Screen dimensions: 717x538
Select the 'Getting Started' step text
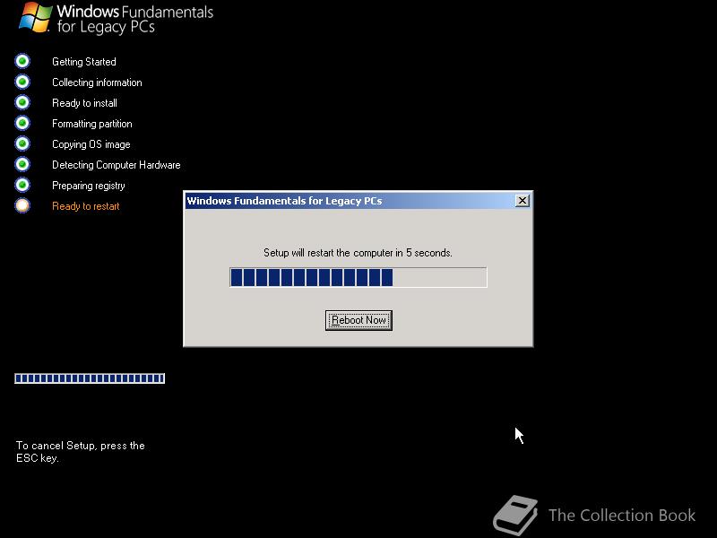[84, 62]
